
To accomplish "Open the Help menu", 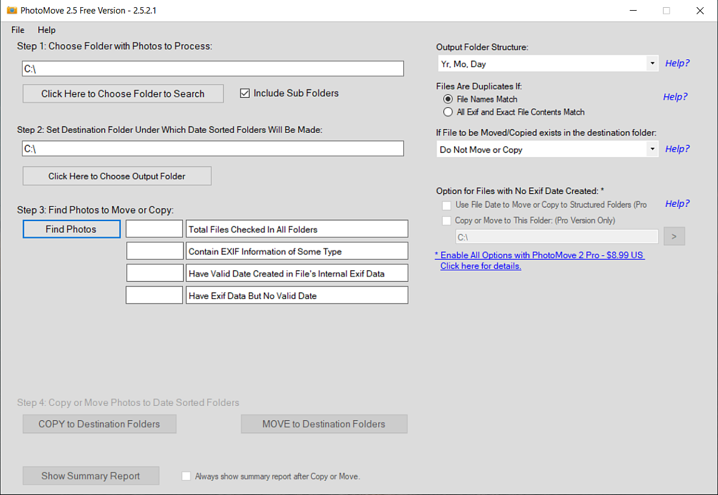I will coord(47,30).
